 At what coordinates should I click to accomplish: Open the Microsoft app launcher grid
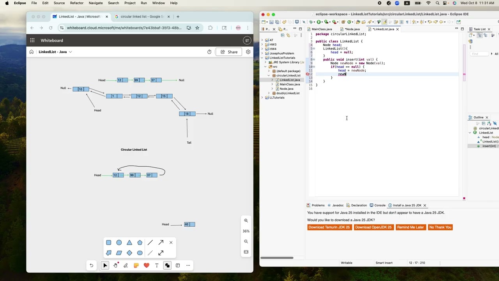(x=32, y=40)
